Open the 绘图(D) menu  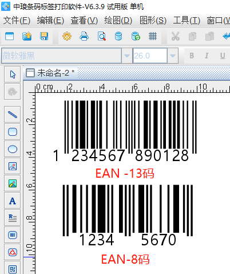(x=118, y=20)
